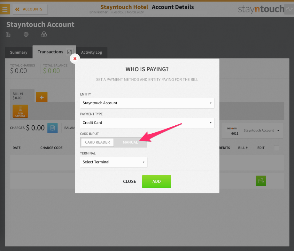Click the building company icon

[8, 34]
